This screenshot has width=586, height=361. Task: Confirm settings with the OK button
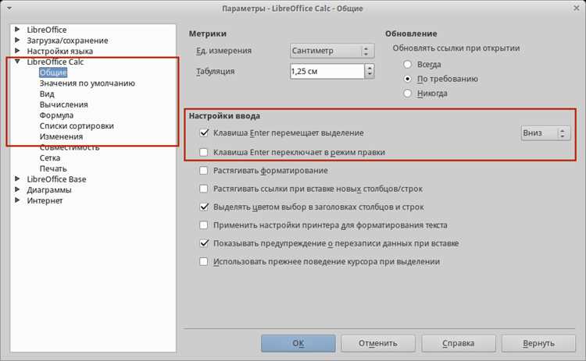tap(298, 343)
